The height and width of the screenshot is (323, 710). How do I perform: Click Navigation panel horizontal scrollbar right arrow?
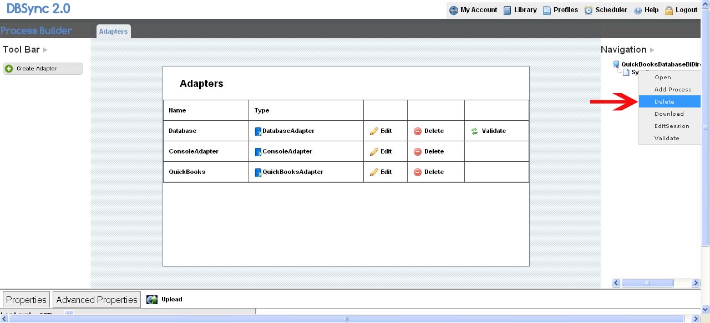(696, 283)
